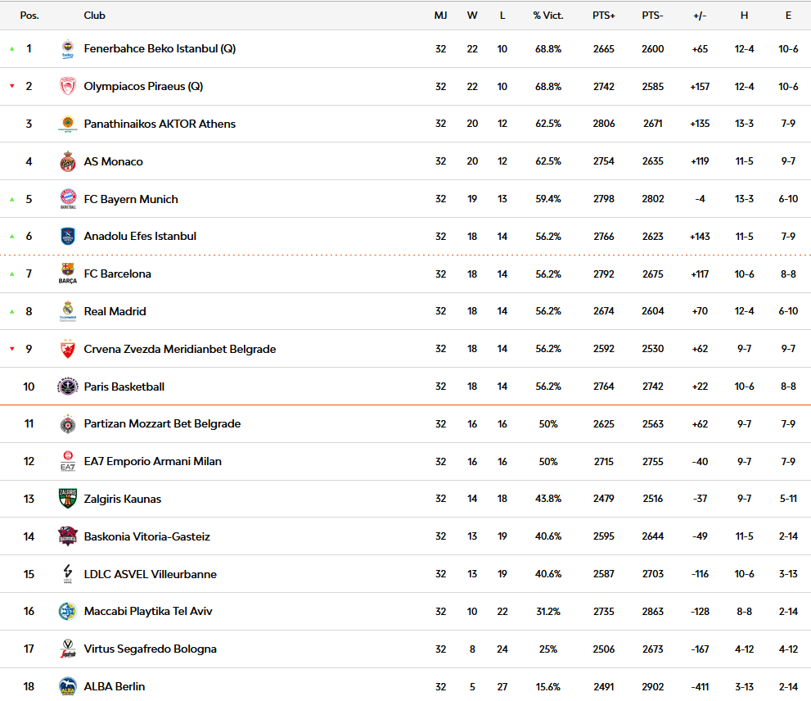Click the FC Bayern Munich crest
This screenshot has width=811, height=701.
68,199
